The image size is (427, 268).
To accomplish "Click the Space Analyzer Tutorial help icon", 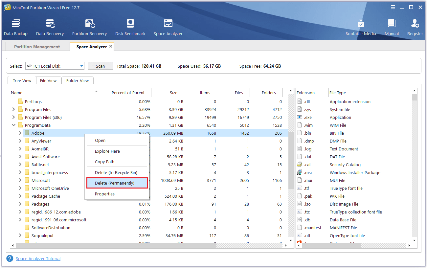I will (10, 258).
